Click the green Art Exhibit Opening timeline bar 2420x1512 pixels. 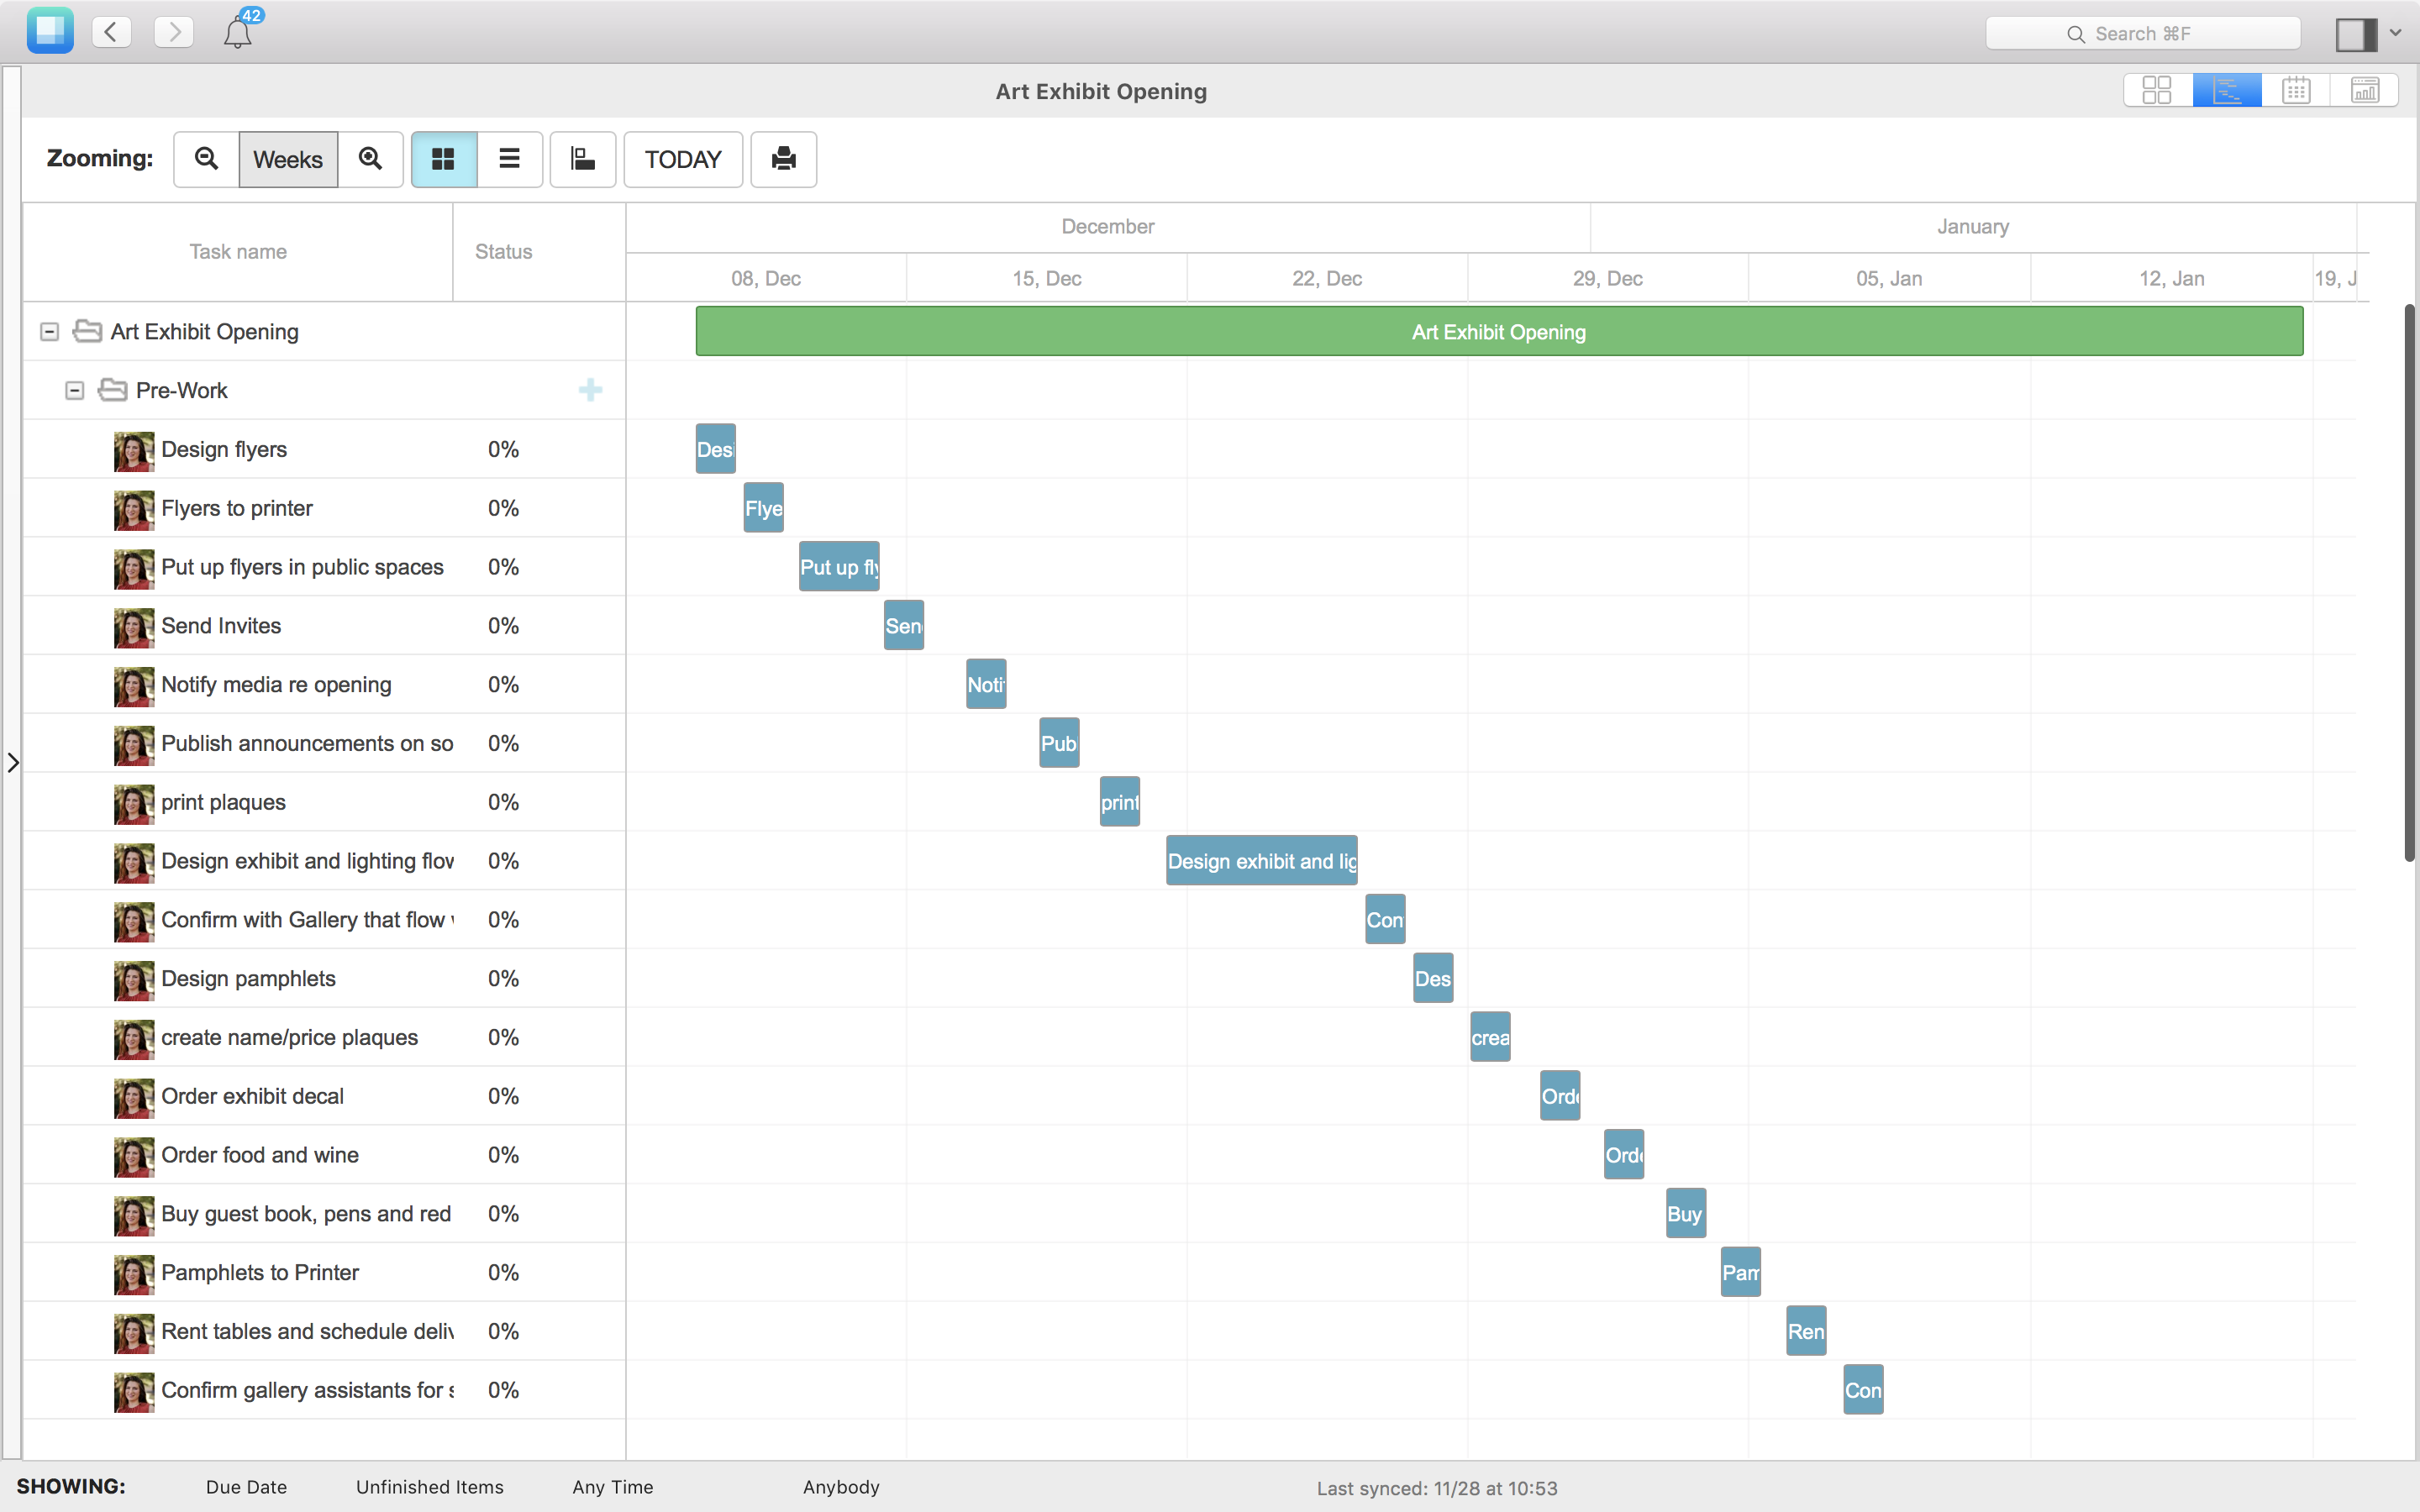pyautogui.click(x=1499, y=331)
